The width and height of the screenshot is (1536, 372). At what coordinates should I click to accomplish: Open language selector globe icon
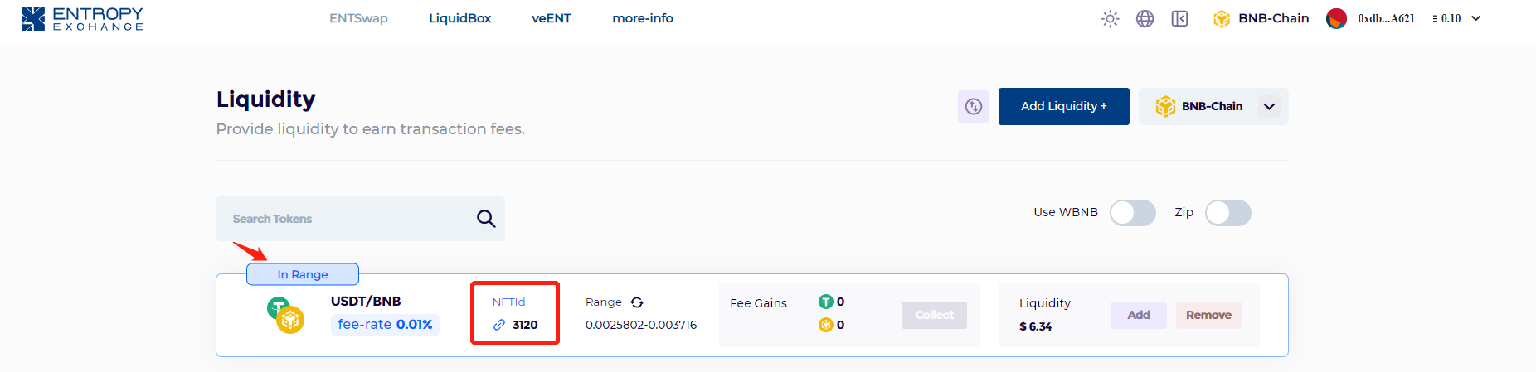pyautogui.click(x=1145, y=19)
